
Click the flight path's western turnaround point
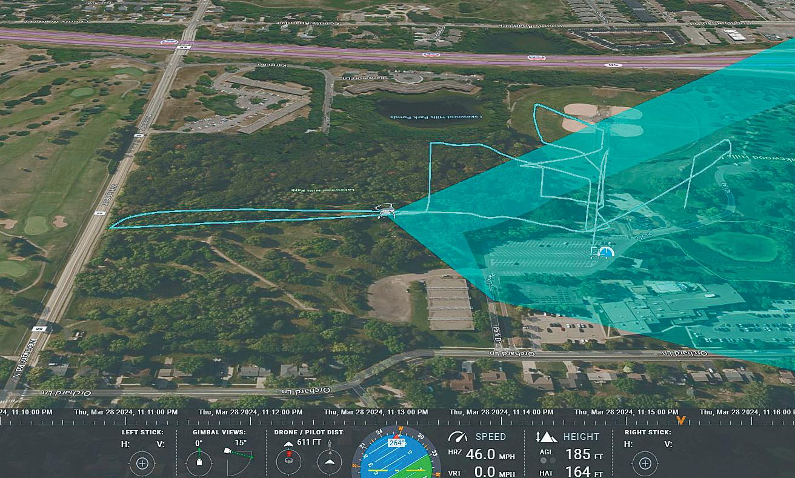[111, 228]
